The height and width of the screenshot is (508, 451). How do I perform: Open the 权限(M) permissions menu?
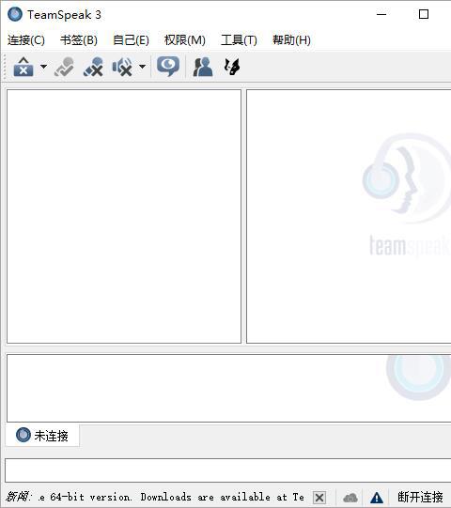pyautogui.click(x=185, y=40)
